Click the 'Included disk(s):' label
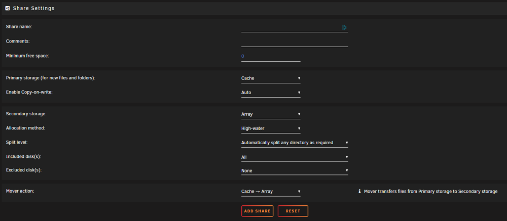The image size is (507, 221). 24,156
